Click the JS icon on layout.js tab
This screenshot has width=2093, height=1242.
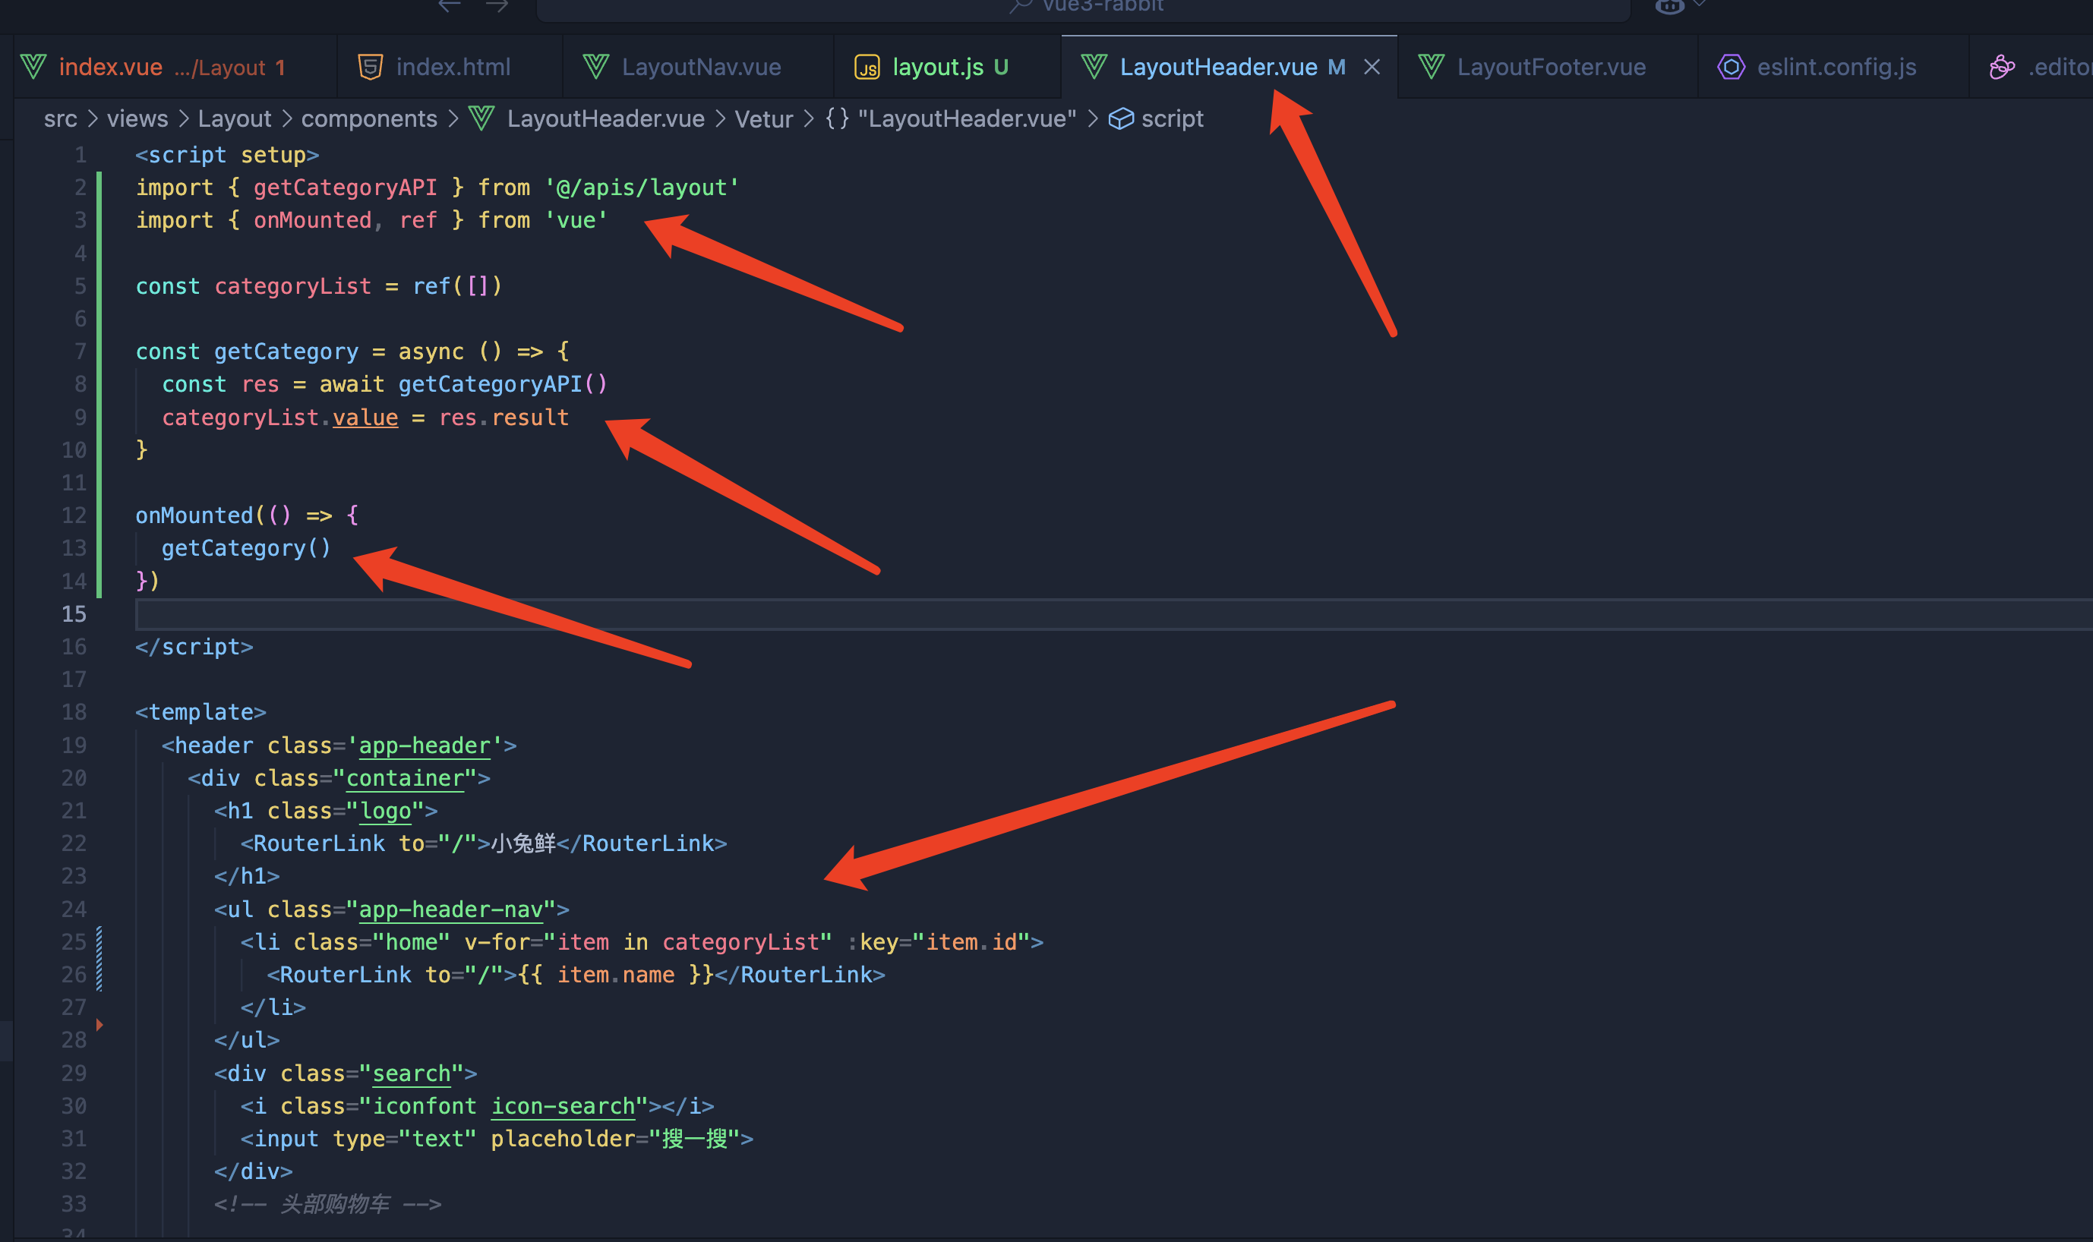click(867, 67)
